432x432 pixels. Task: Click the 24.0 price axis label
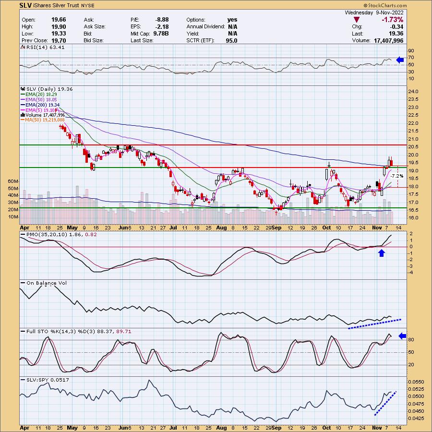(x=414, y=92)
